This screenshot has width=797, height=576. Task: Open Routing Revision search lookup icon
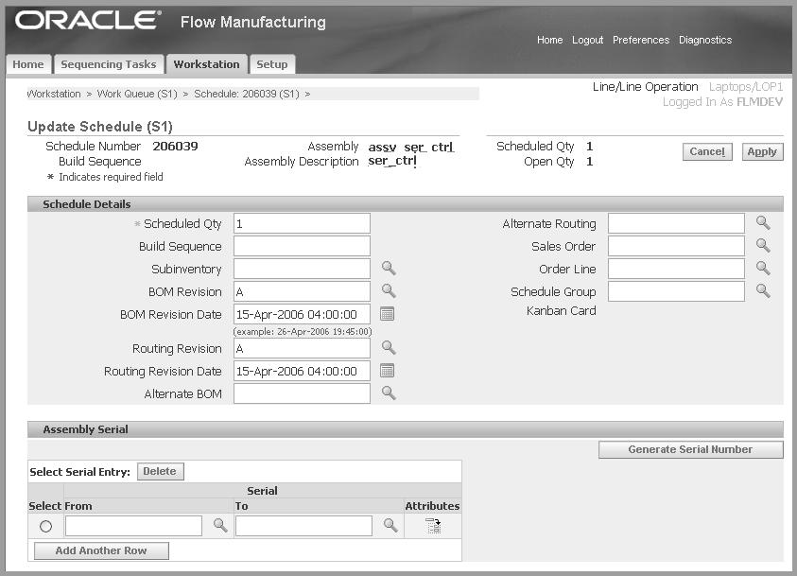click(389, 348)
